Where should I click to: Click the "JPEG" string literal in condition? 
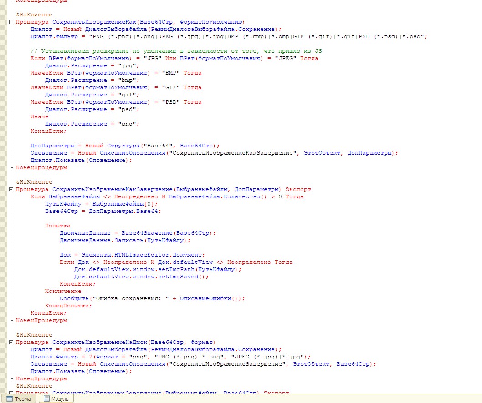pyautogui.click(x=285, y=58)
